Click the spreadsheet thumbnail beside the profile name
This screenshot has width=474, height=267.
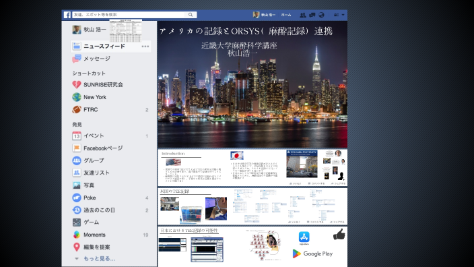(x=125, y=30)
